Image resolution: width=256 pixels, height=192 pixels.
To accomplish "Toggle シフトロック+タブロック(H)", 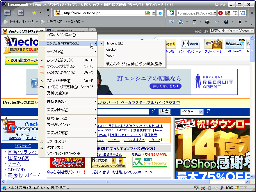I will click(67, 154).
